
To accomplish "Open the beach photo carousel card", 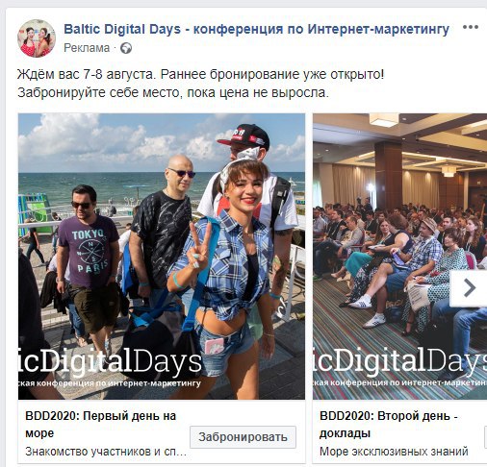I will tap(162, 257).
